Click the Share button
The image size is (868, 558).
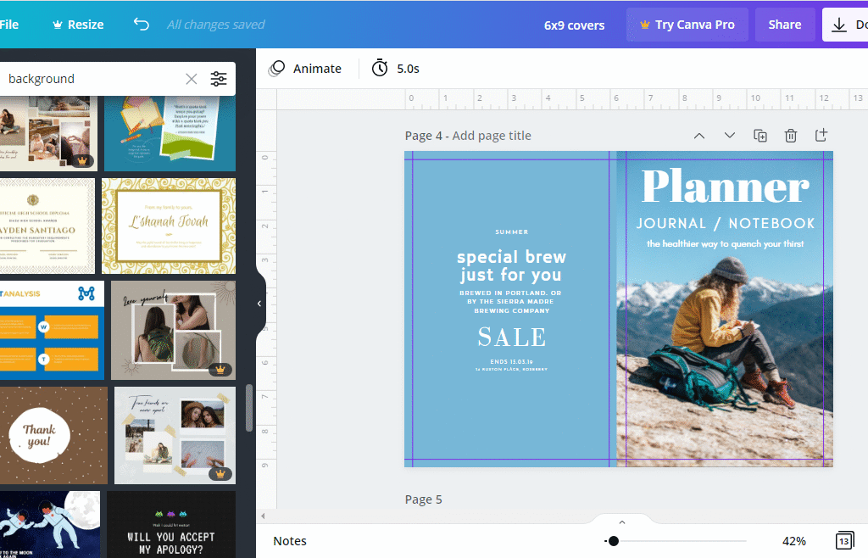click(x=784, y=25)
